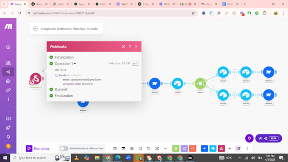
Task: Open help for the Webhooks panel
Action: 130,47
